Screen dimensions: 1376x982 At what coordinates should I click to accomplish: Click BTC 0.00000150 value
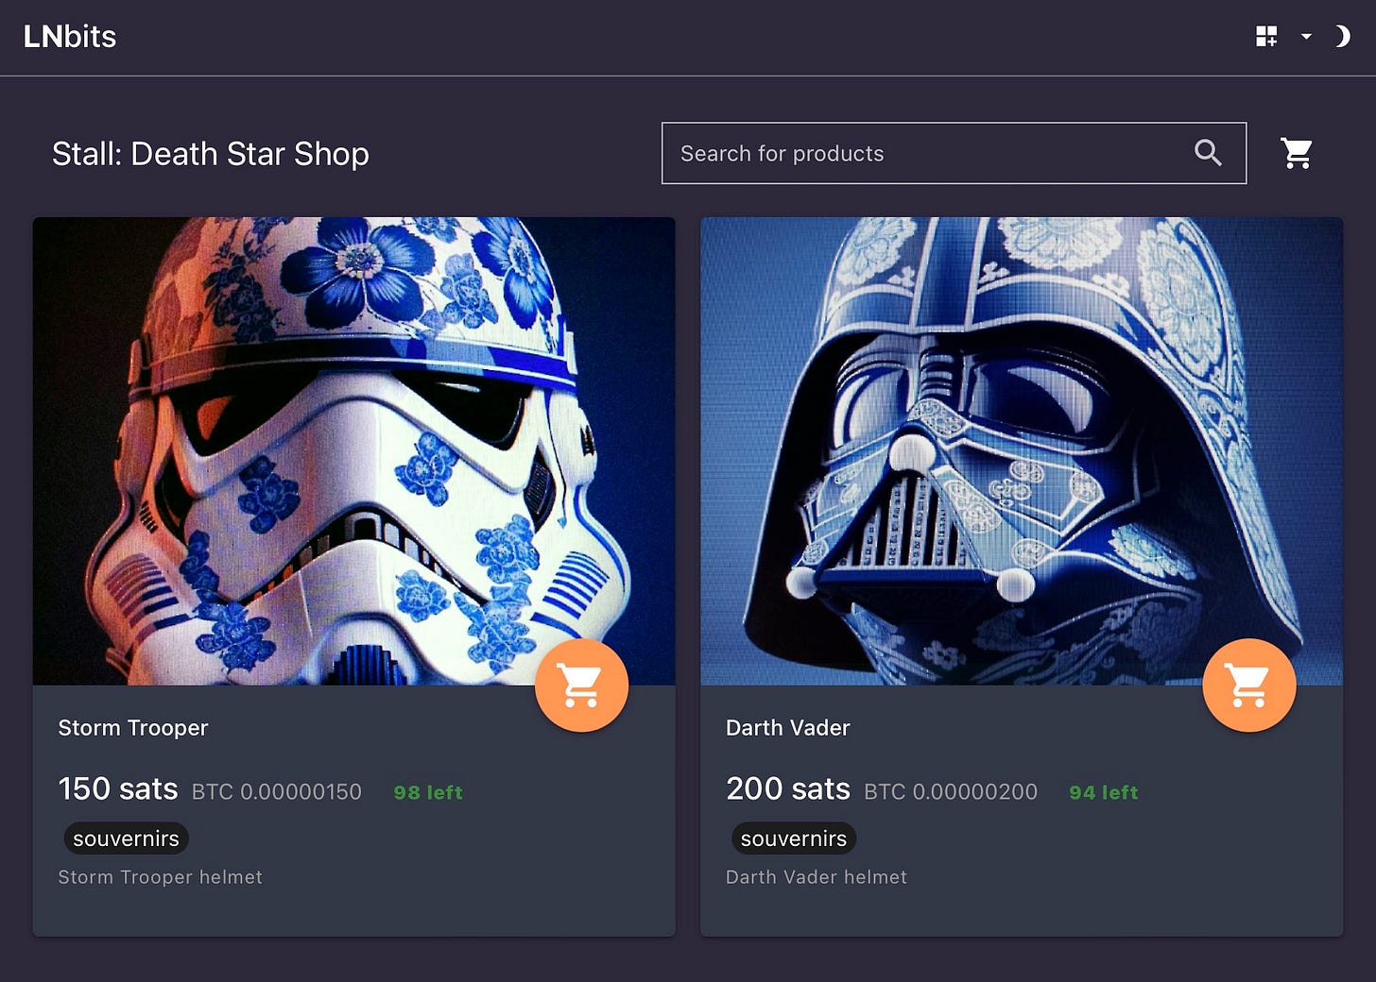click(277, 792)
